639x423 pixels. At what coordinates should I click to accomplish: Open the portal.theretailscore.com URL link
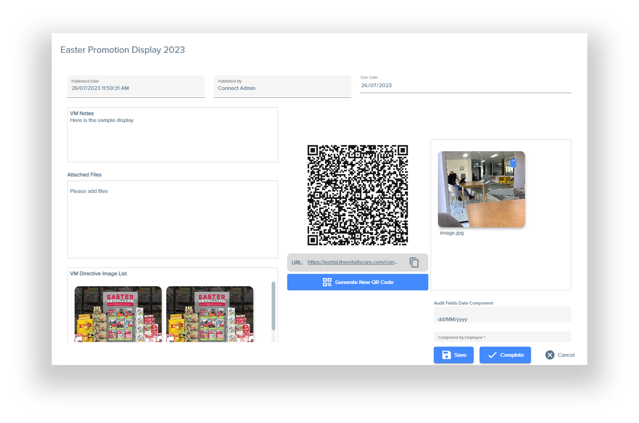tap(352, 262)
